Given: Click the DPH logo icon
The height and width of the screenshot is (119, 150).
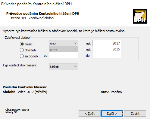Looking at the screenshot, I should pyautogui.click(x=140, y=17).
